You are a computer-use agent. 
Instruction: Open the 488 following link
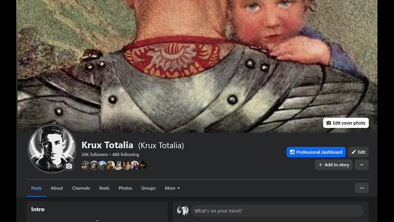point(126,154)
